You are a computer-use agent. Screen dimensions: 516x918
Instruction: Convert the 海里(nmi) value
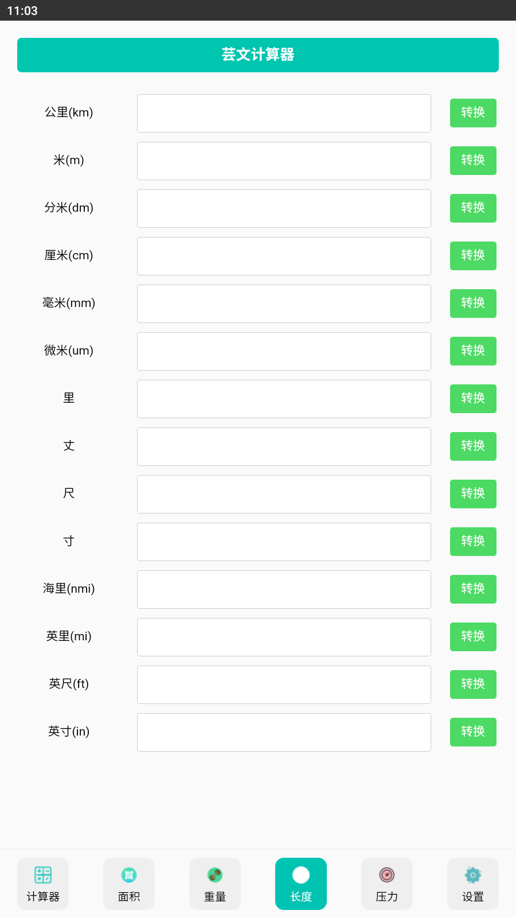tap(473, 589)
